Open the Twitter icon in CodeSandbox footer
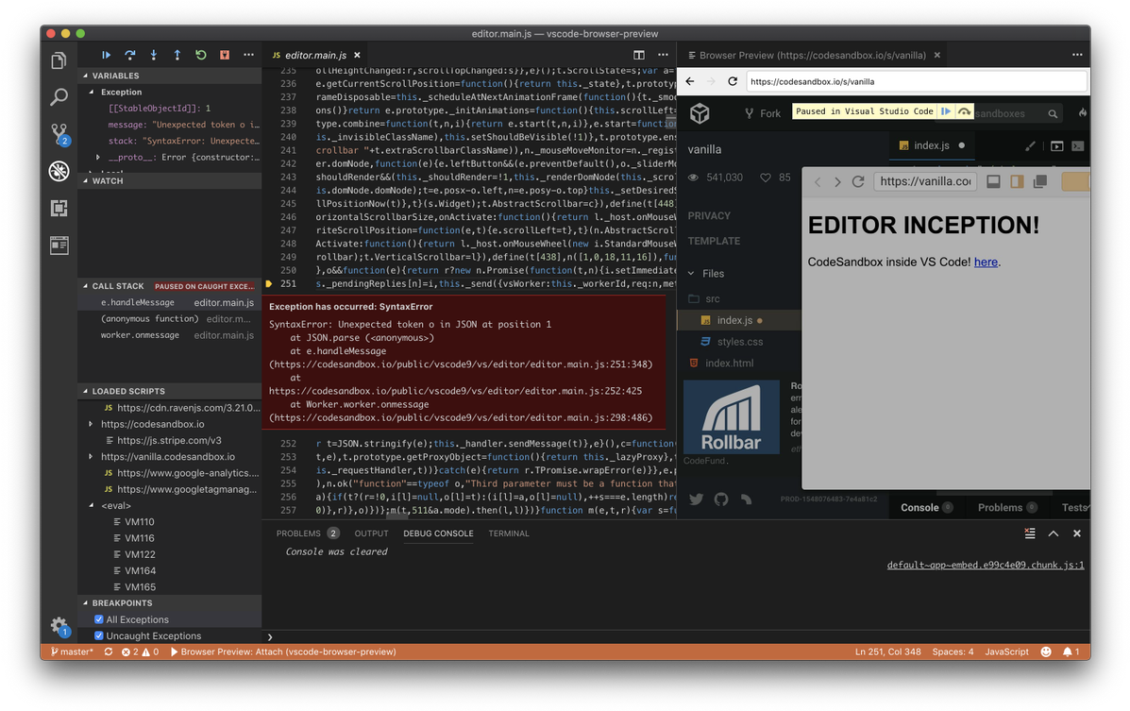Image resolution: width=1130 pixels, height=711 pixels. (696, 499)
